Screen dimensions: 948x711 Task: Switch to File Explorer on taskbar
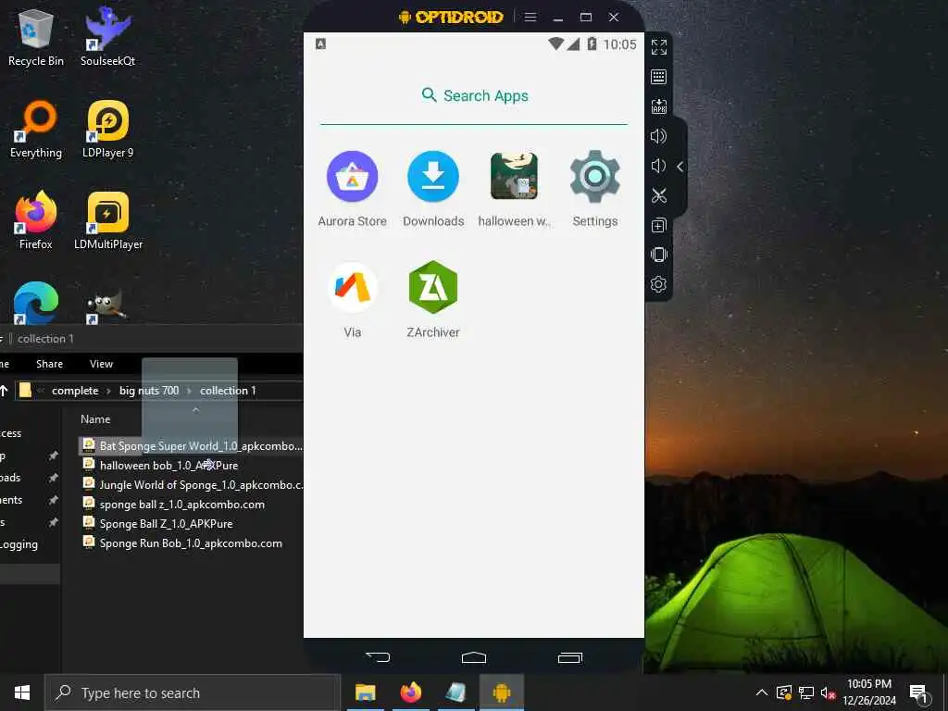point(365,692)
